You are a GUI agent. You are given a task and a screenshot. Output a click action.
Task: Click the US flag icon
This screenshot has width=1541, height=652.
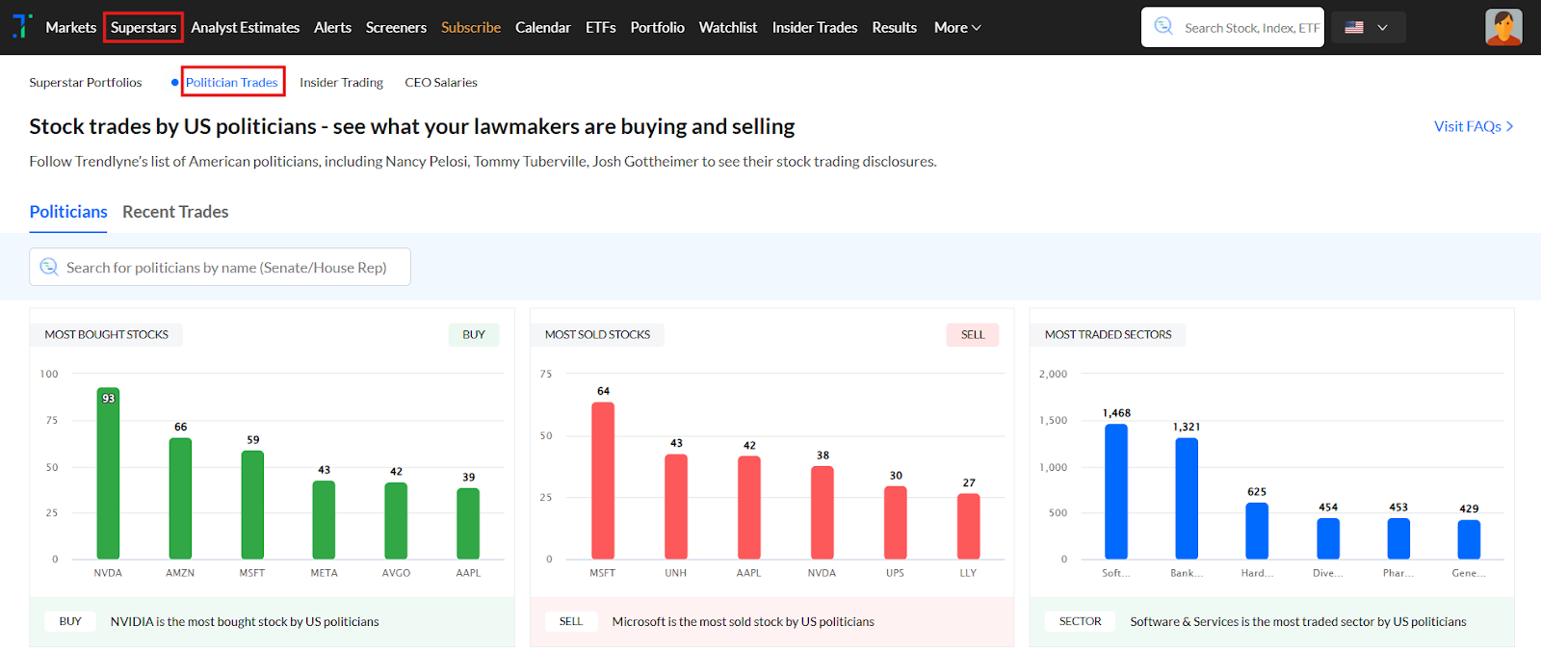tap(1354, 27)
